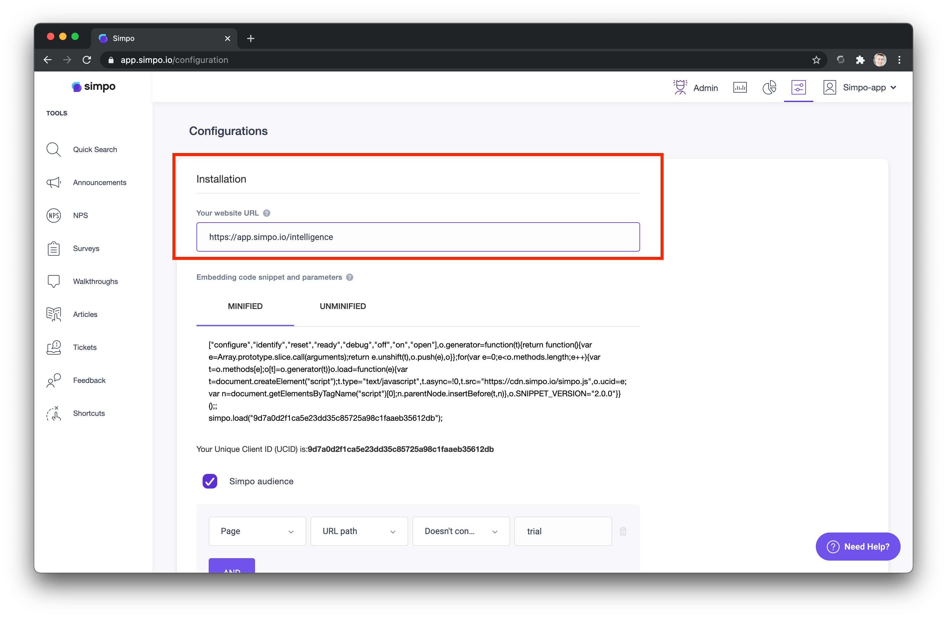The height and width of the screenshot is (618, 947).
Task: Expand the URL path dropdown
Action: click(359, 531)
